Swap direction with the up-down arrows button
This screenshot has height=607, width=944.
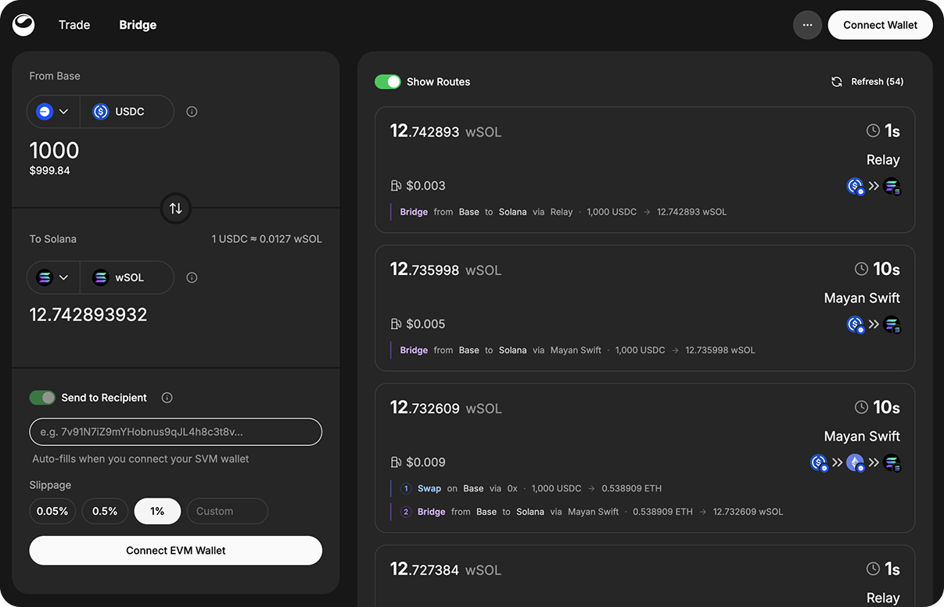pyautogui.click(x=176, y=209)
